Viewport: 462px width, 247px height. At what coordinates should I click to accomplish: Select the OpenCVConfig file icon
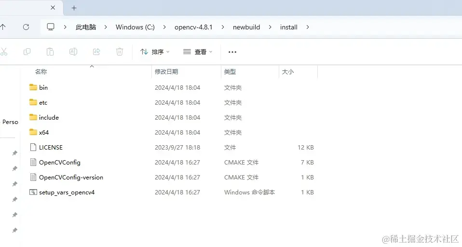click(x=33, y=162)
